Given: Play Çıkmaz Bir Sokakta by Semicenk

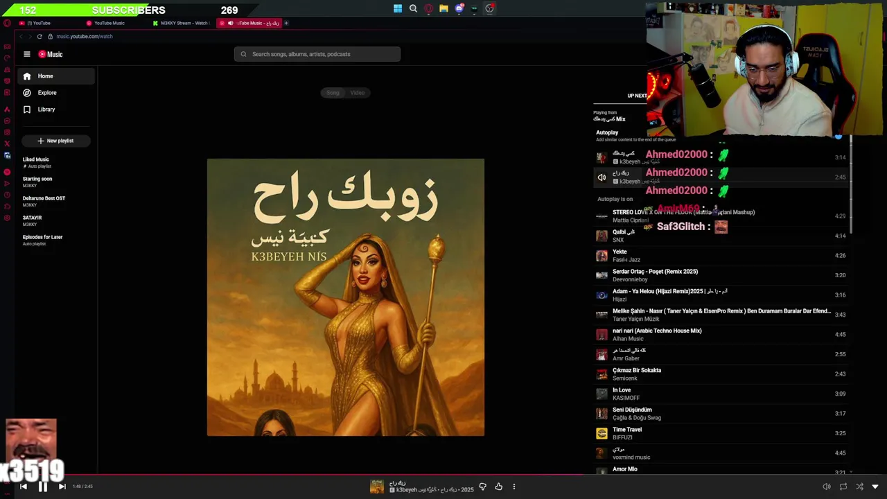Looking at the screenshot, I should point(721,374).
